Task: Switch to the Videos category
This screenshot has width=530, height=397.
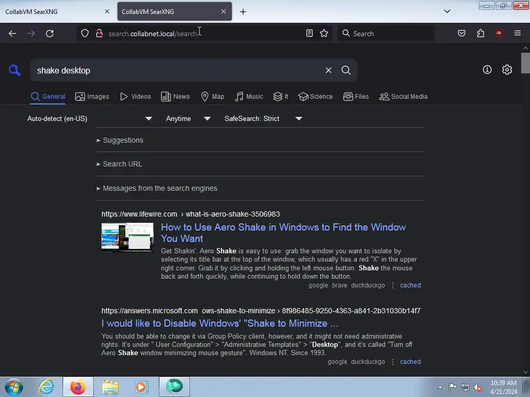Action: coord(135,97)
